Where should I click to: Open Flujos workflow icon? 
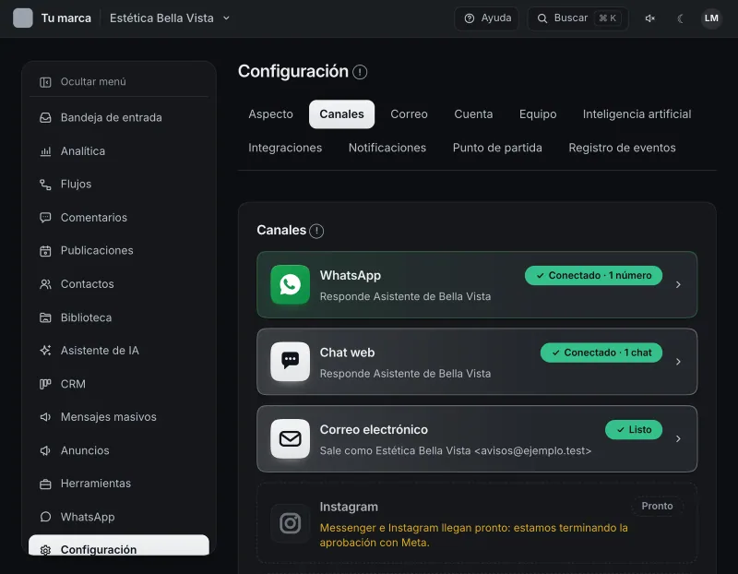[x=45, y=185]
